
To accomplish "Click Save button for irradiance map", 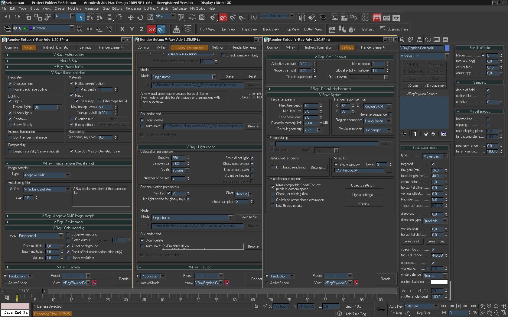I will [x=230, y=77].
